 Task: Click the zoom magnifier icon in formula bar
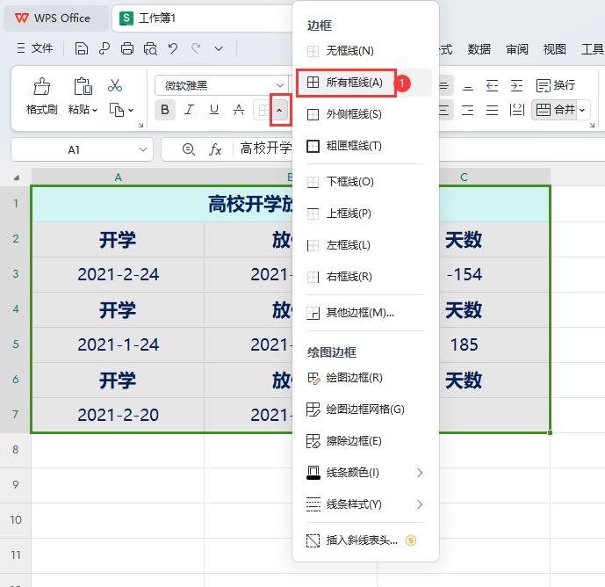coord(188,149)
